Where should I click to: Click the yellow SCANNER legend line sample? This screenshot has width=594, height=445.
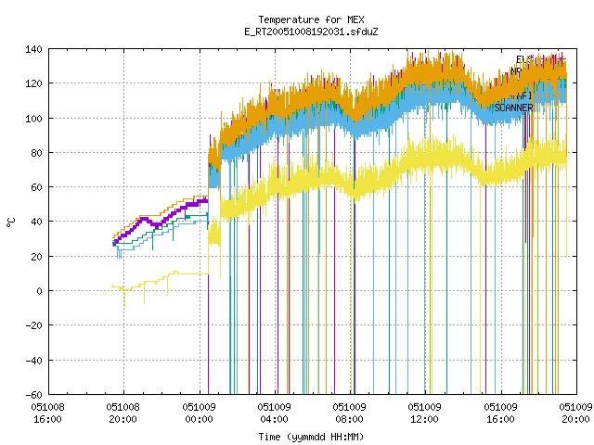551,108
